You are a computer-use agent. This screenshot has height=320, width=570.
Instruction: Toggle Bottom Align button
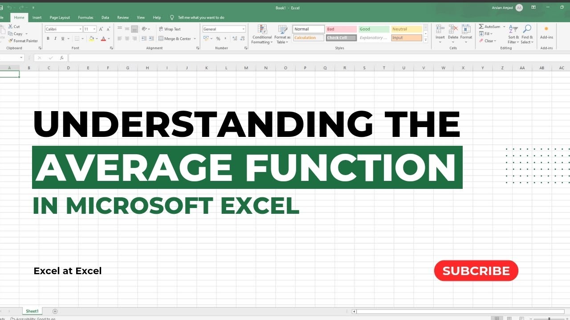(134, 29)
